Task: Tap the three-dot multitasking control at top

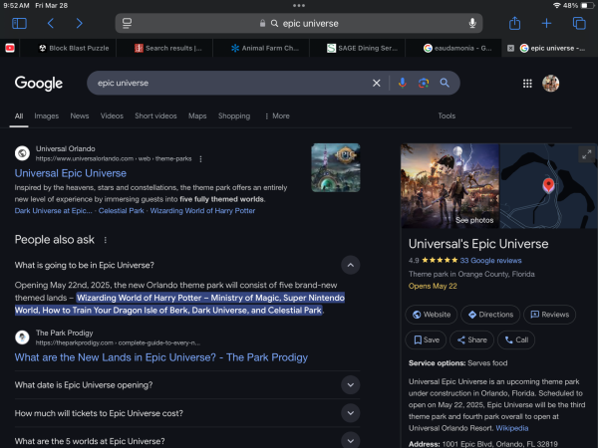Action: click(299, 6)
